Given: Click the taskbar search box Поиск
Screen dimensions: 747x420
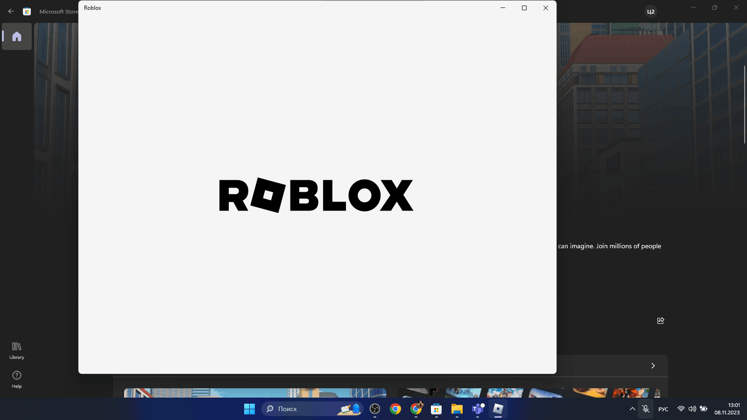Looking at the screenshot, I should pyautogui.click(x=313, y=409).
